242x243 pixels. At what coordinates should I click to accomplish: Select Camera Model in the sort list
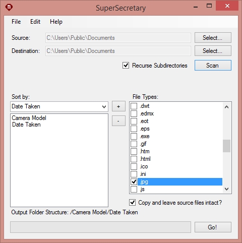[29, 118]
